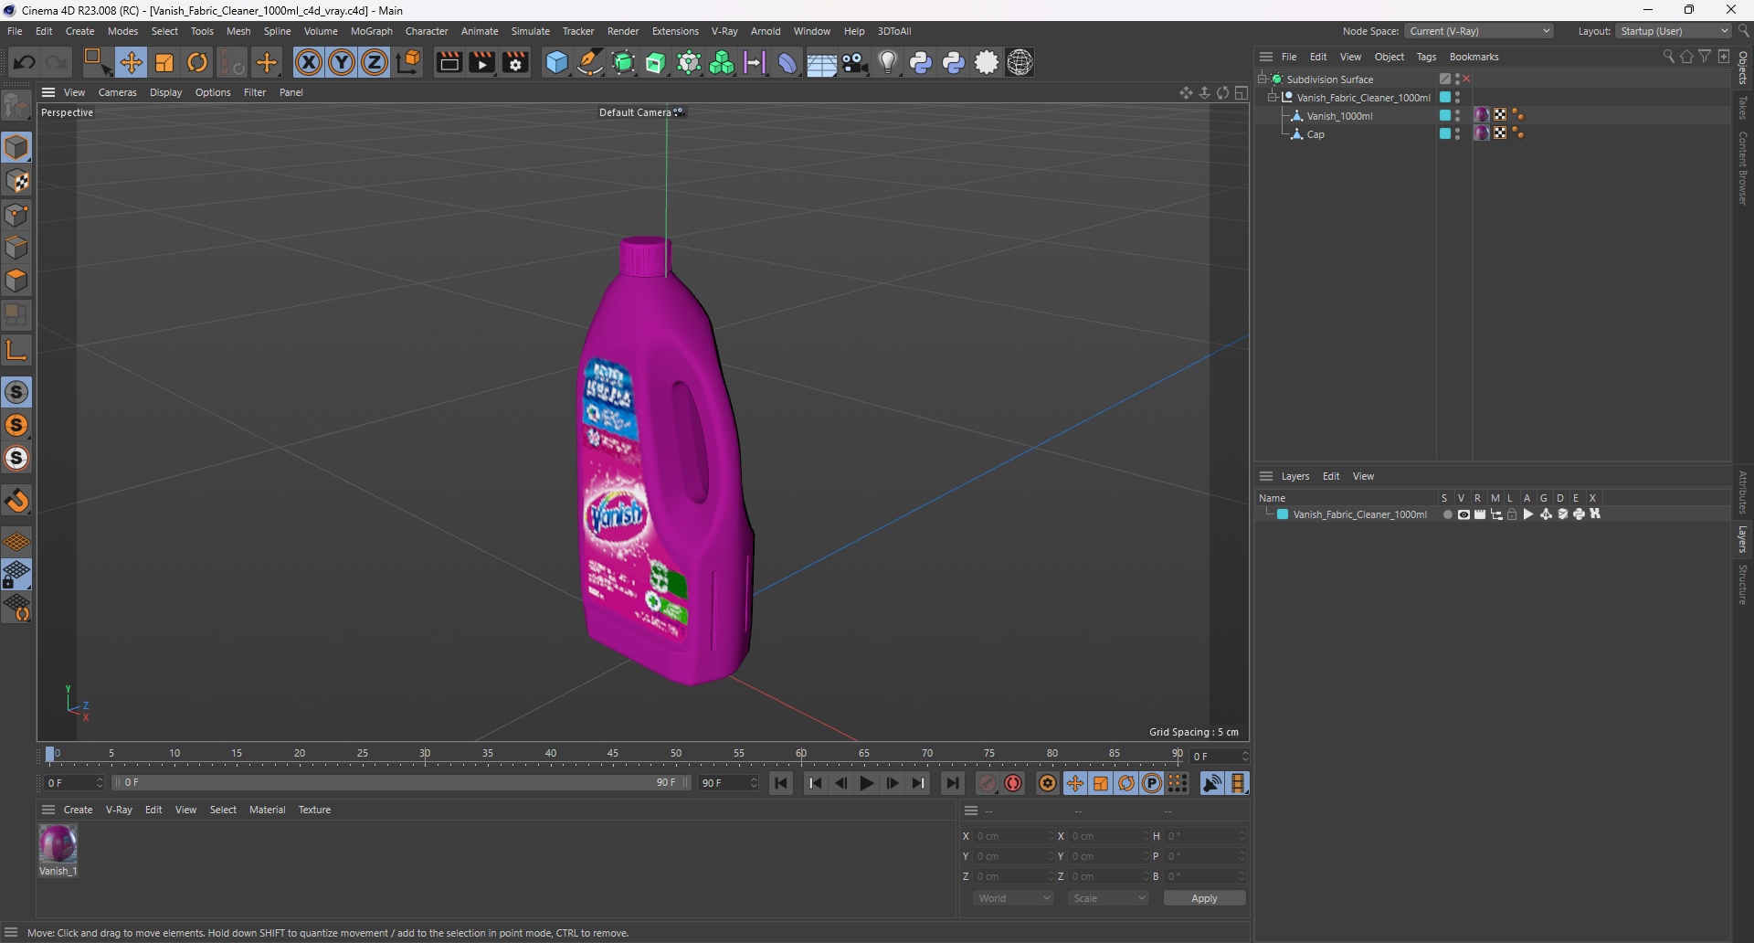The height and width of the screenshot is (943, 1754).
Task: Open material manager hamburger menu
Action: pyautogui.click(x=48, y=810)
